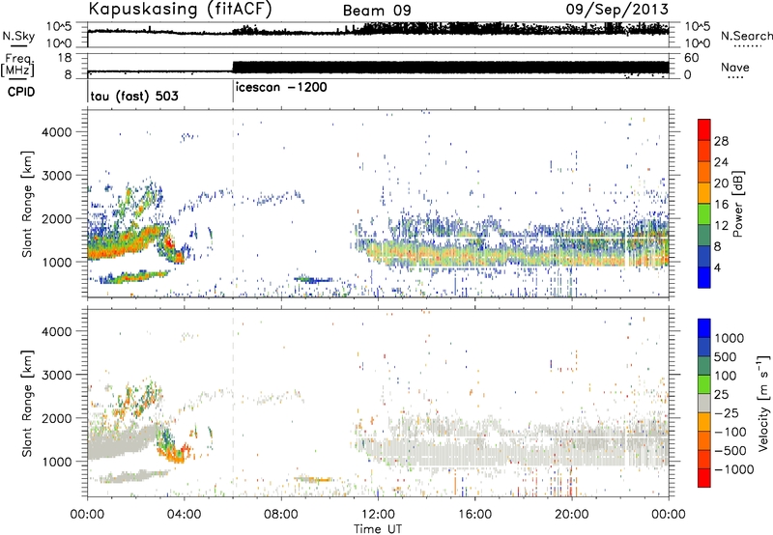The width and height of the screenshot is (773, 535).
Task: Click the '20:00' time axis tick label
Action: pos(572,515)
